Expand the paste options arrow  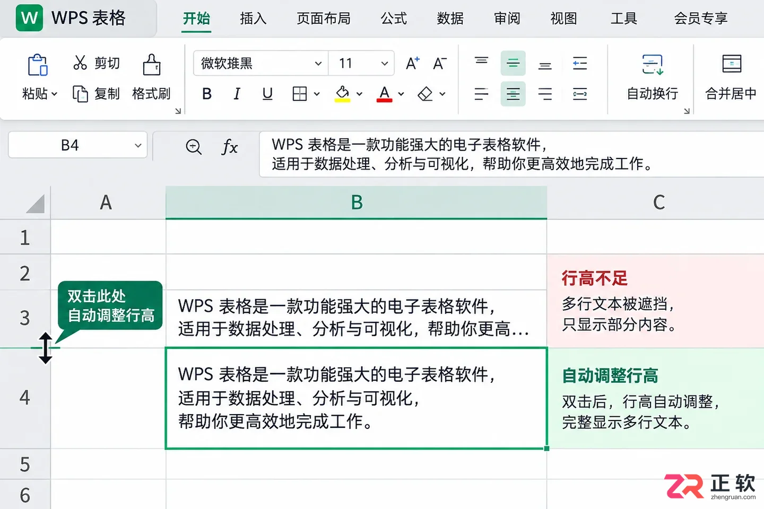coord(54,94)
